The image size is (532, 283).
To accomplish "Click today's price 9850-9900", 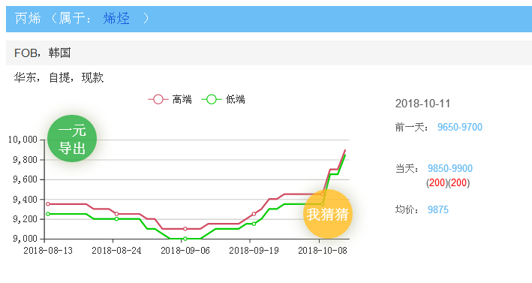I will tap(450, 168).
